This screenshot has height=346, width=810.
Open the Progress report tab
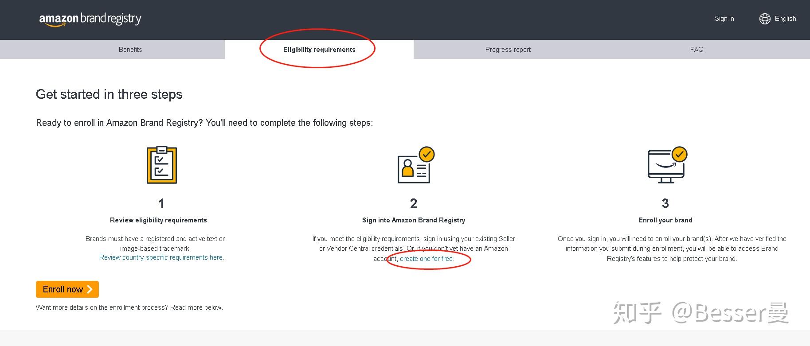[508, 50]
